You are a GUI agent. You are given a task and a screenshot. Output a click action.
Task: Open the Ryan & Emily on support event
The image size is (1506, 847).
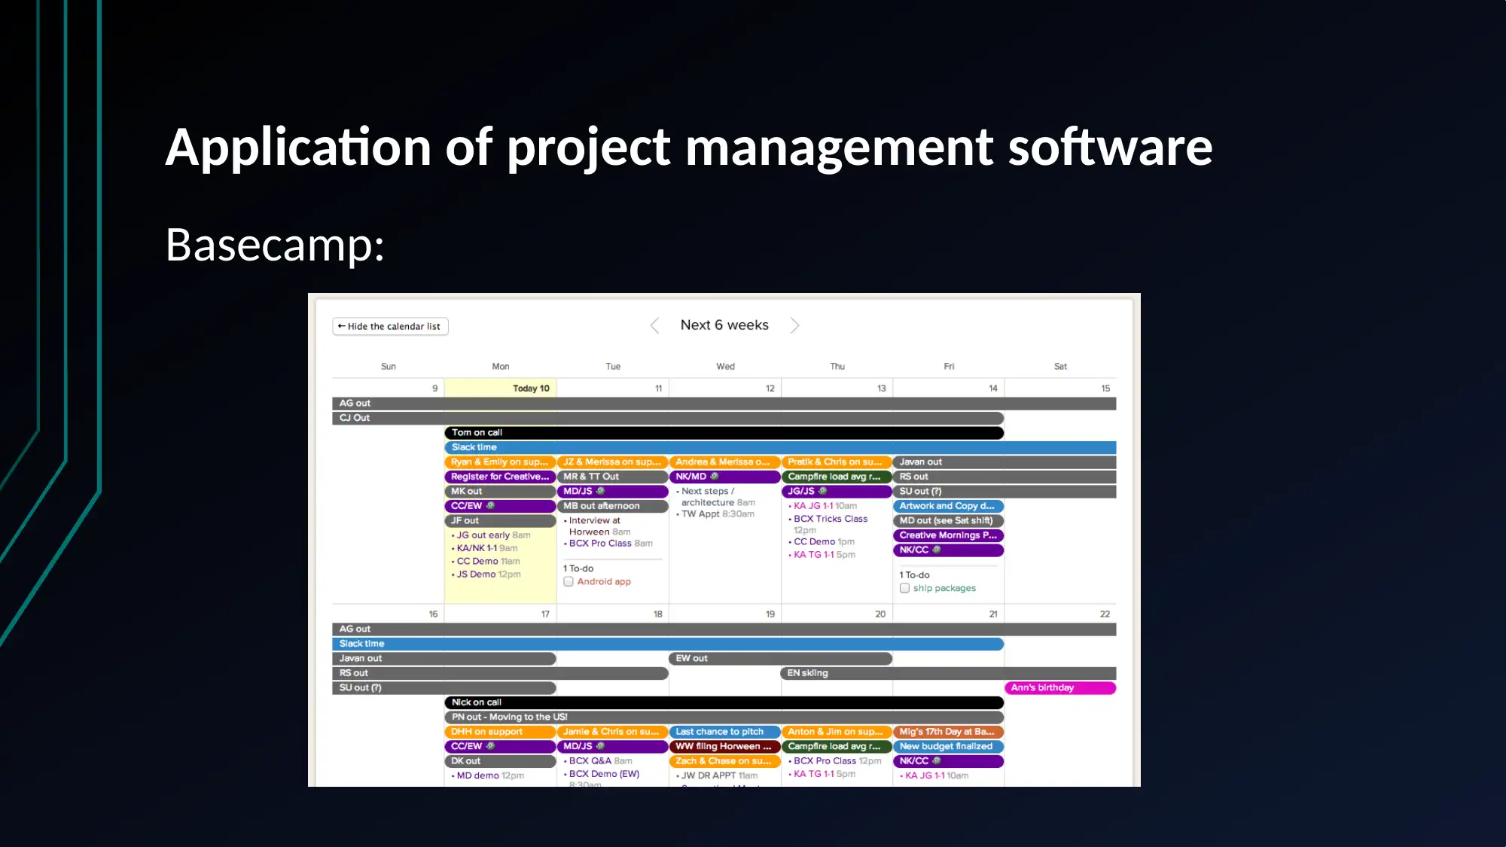[500, 462]
